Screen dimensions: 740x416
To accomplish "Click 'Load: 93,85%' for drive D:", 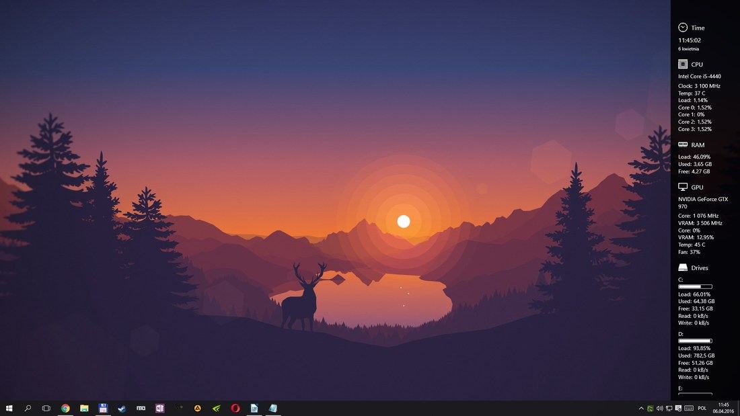I will (x=694, y=349).
